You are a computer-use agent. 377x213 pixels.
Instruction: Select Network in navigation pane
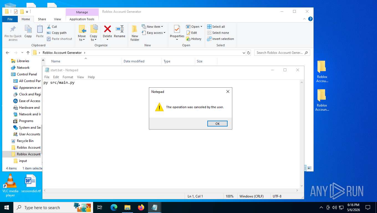(23, 68)
